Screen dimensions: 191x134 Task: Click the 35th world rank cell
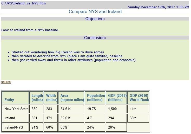[x=138, y=118]
